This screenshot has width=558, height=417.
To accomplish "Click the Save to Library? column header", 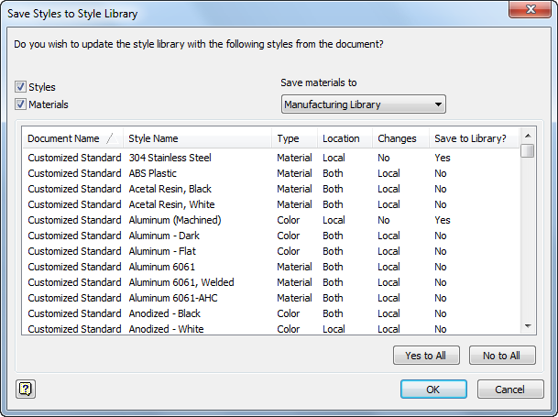I will click(x=469, y=139).
